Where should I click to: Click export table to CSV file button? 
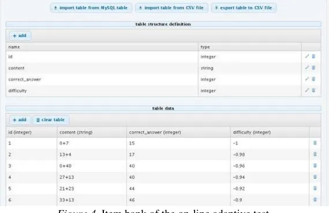244,8
